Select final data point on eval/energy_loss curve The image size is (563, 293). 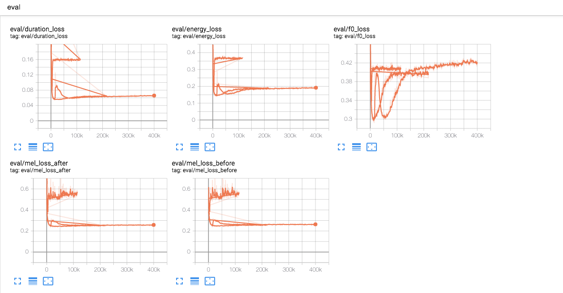[316, 88]
